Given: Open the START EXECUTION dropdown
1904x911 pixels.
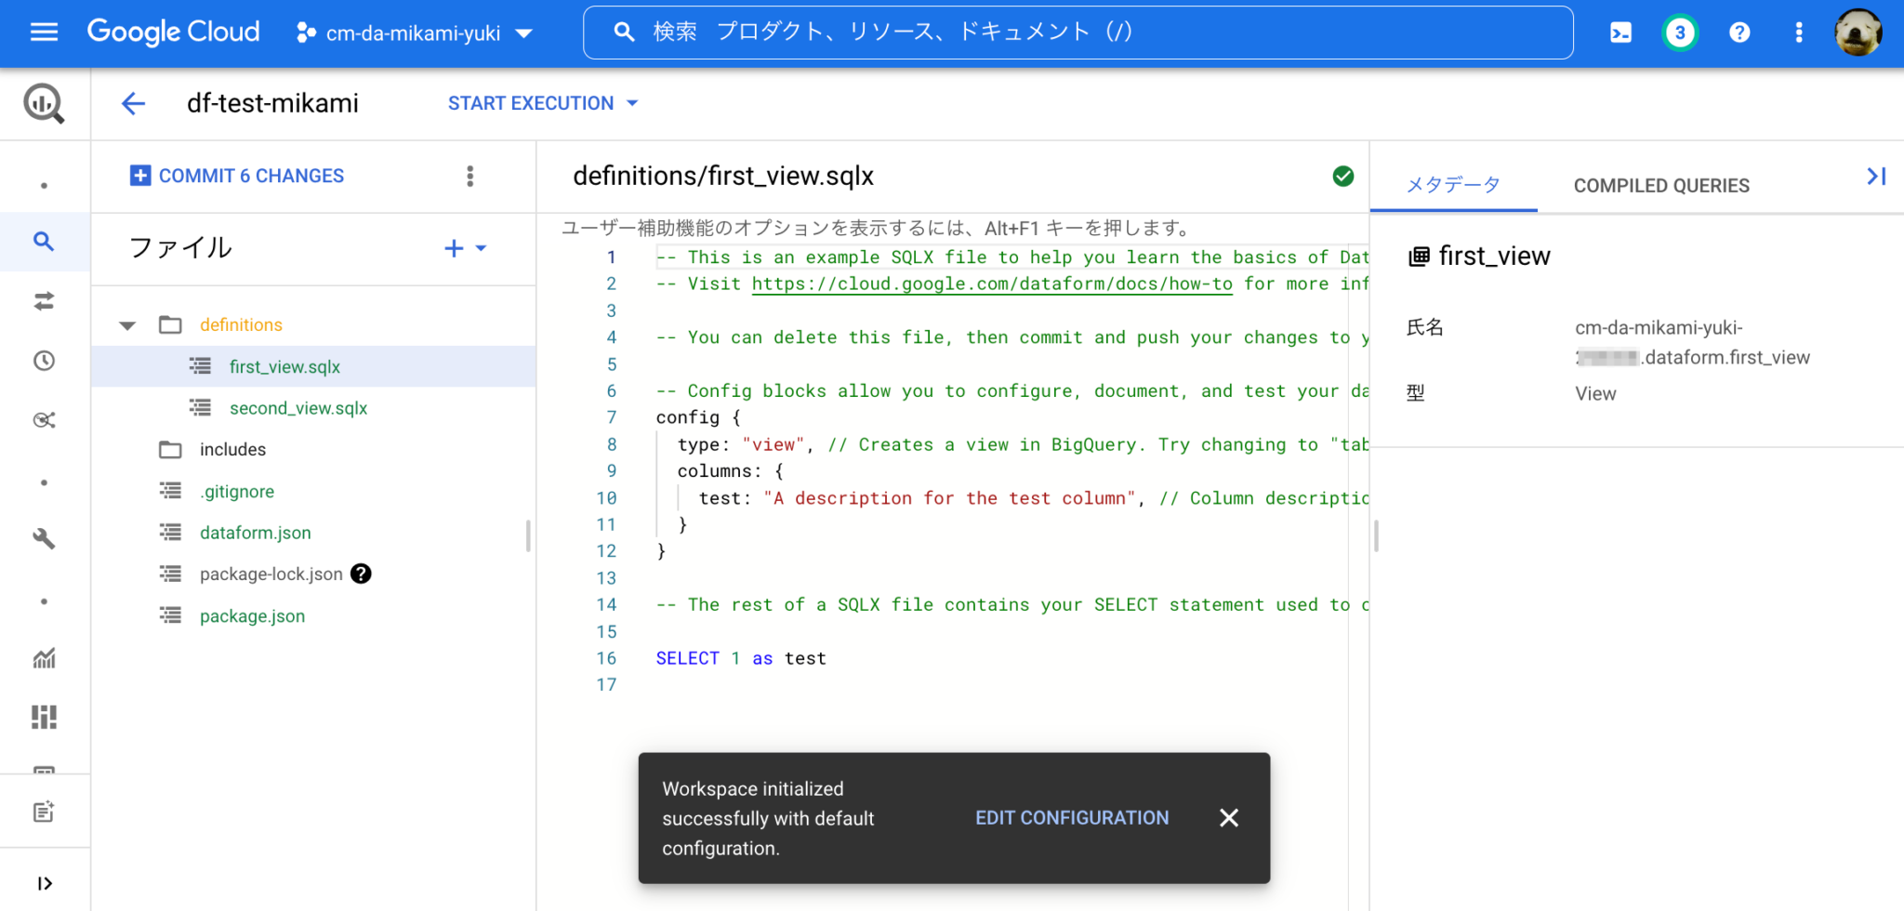Looking at the screenshot, I should [542, 103].
